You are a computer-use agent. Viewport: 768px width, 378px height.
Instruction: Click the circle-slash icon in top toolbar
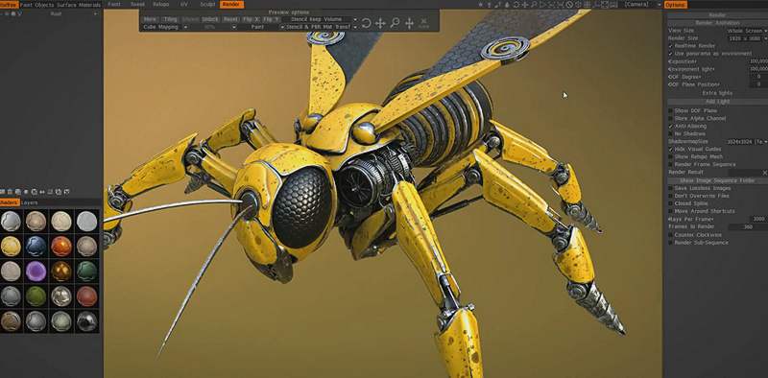tap(569, 5)
